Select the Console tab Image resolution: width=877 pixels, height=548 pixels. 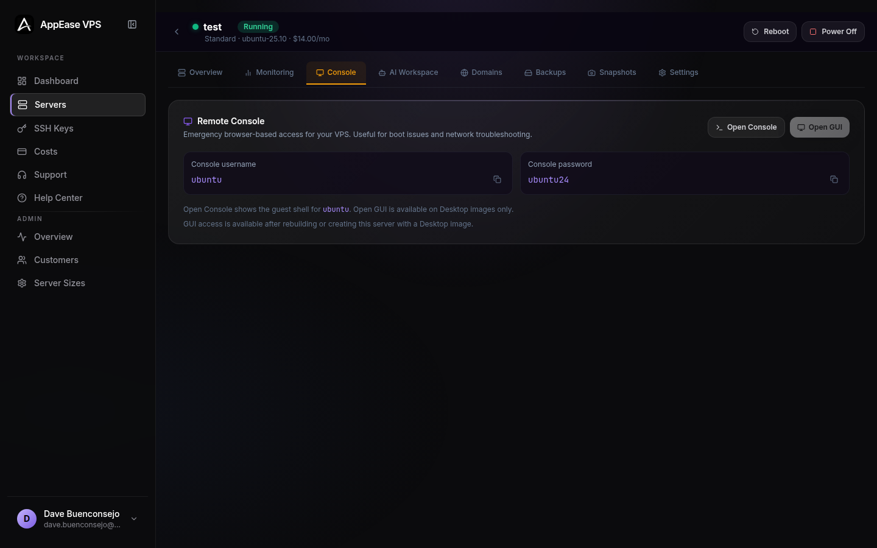[x=336, y=72]
